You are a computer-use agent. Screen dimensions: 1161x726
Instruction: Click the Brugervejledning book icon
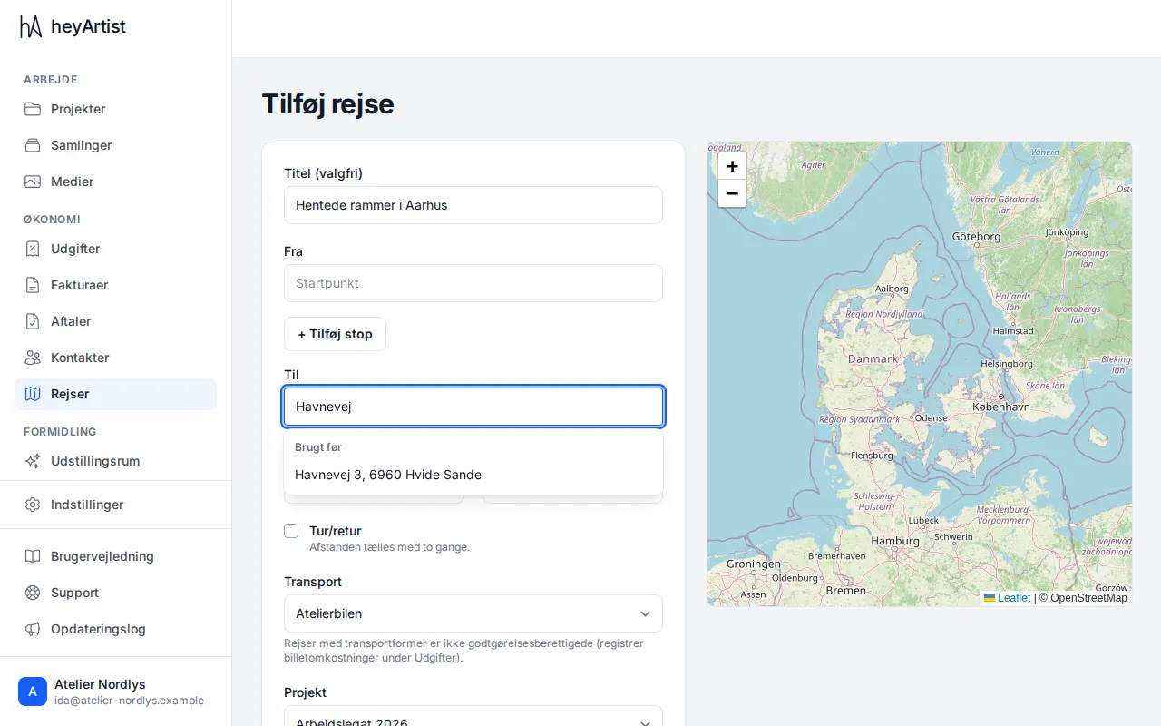click(x=33, y=556)
